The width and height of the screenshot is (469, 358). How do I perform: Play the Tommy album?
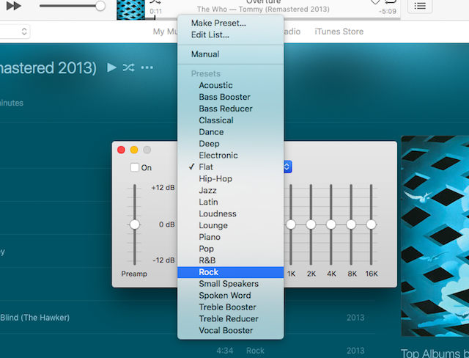point(111,67)
